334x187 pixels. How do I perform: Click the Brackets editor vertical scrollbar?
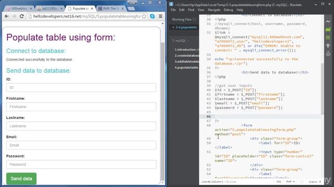click(323, 89)
